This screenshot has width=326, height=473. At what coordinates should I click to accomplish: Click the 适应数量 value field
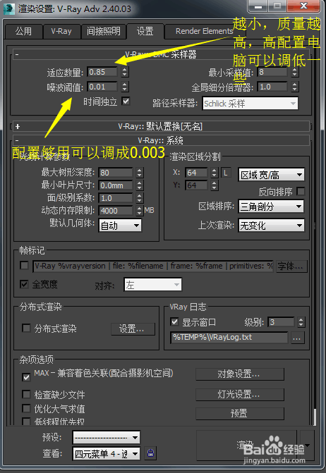click(x=102, y=72)
